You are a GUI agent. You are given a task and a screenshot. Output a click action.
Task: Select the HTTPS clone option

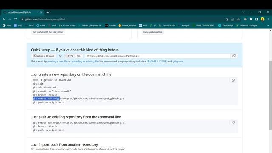[70, 56]
